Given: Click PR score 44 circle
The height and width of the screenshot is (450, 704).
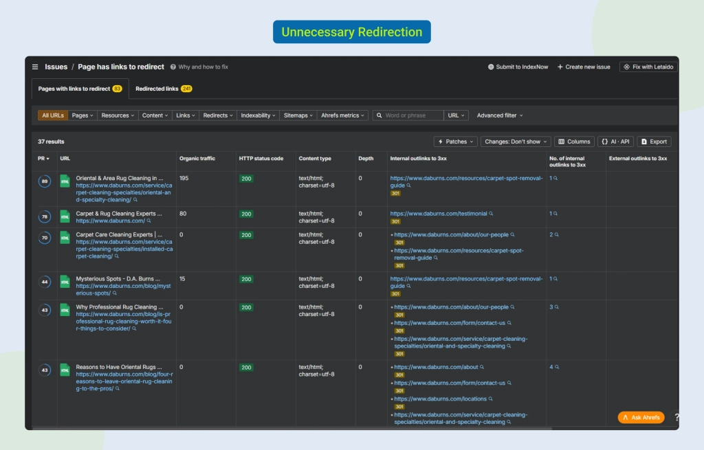Looking at the screenshot, I should point(45,282).
